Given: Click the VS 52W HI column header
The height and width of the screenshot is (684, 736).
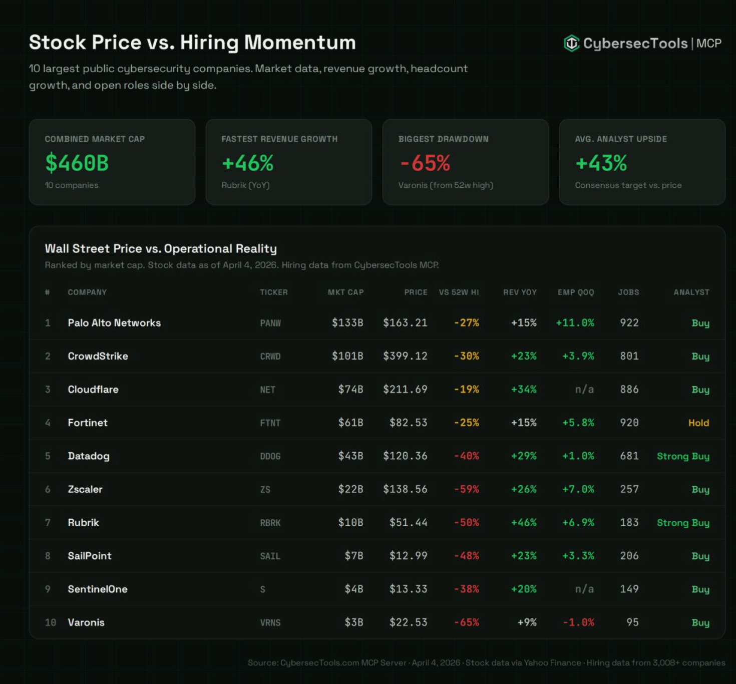Looking at the screenshot, I should click(x=459, y=292).
